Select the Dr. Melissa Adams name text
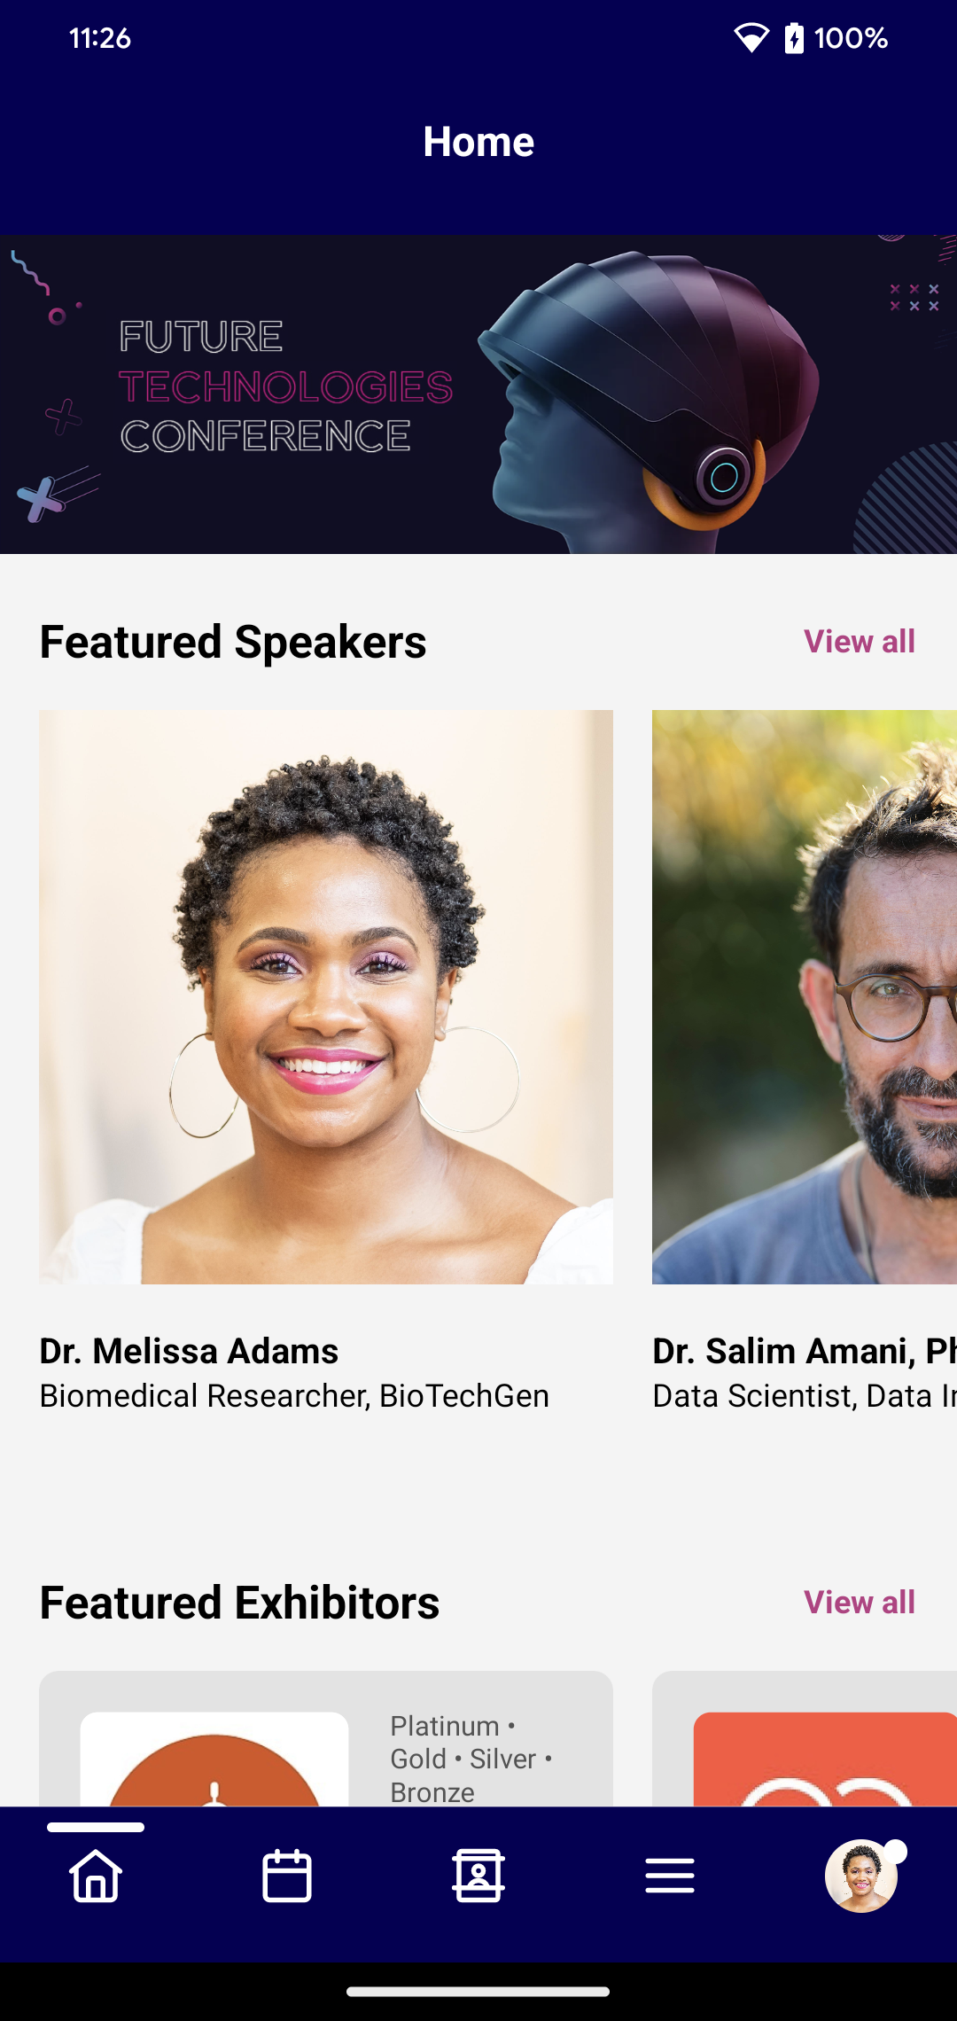Viewport: 957px width, 2021px height. [189, 1351]
